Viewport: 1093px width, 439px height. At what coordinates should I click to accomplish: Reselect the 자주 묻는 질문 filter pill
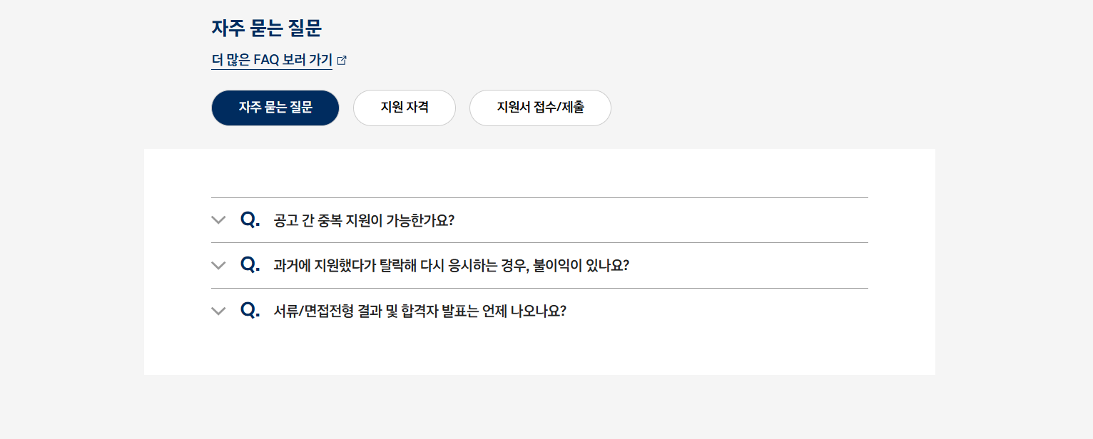click(x=275, y=108)
